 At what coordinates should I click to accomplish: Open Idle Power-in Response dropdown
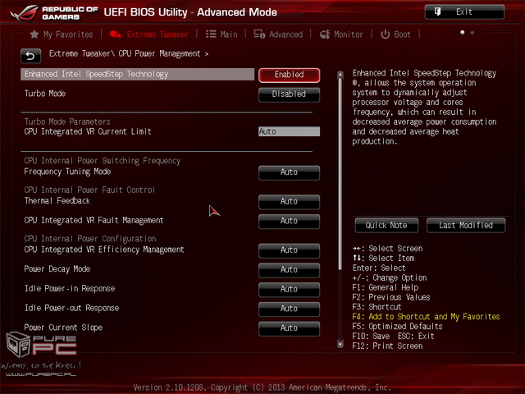coord(290,290)
